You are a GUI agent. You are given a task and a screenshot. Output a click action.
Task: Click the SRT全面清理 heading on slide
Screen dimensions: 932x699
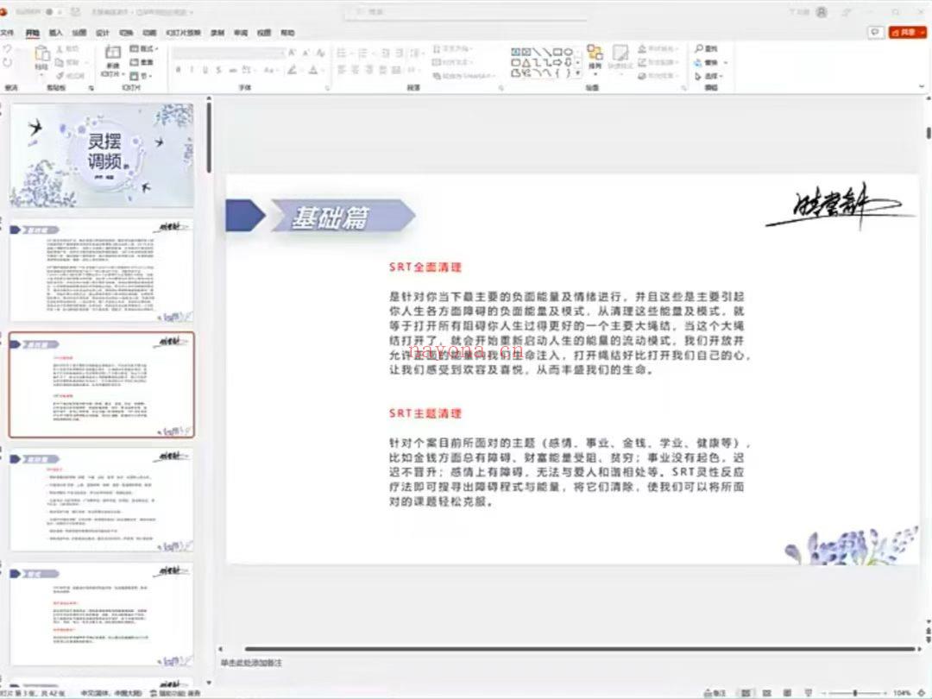425,267
